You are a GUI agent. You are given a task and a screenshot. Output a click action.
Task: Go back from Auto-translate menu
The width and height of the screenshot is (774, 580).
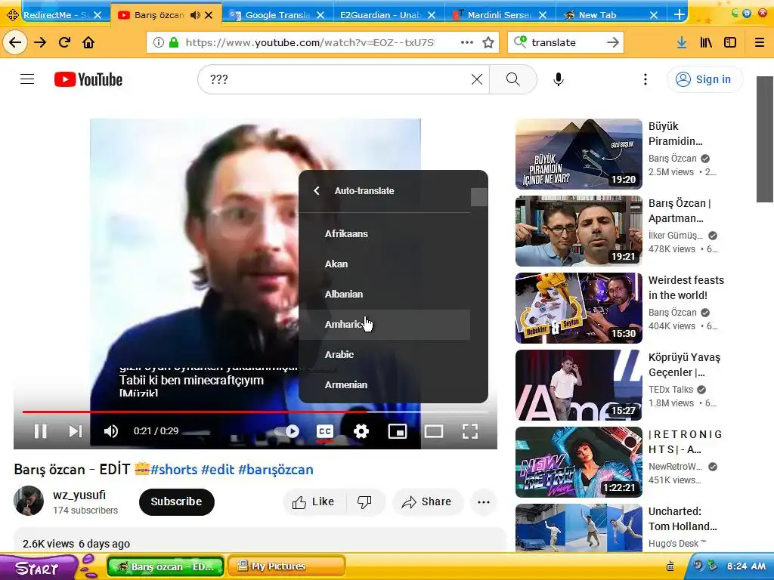coord(317,191)
